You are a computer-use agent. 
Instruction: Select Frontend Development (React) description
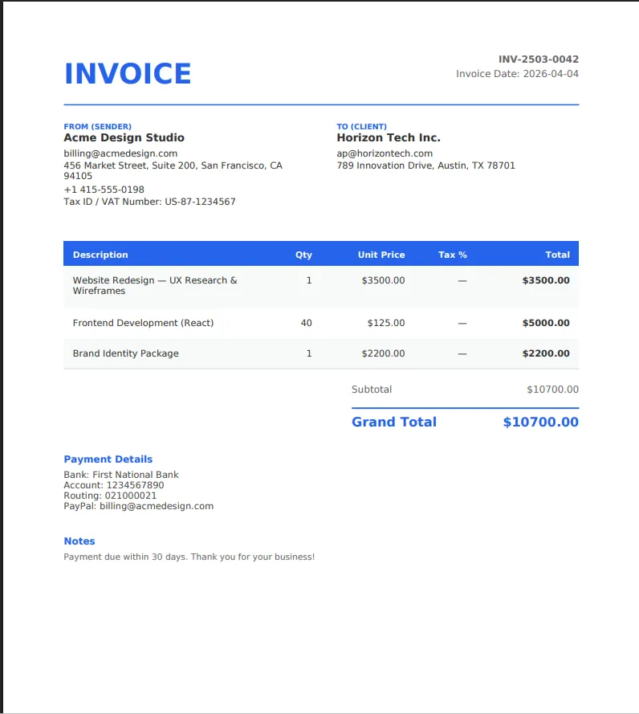143,323
